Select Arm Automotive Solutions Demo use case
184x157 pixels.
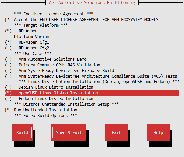[8, 59]
